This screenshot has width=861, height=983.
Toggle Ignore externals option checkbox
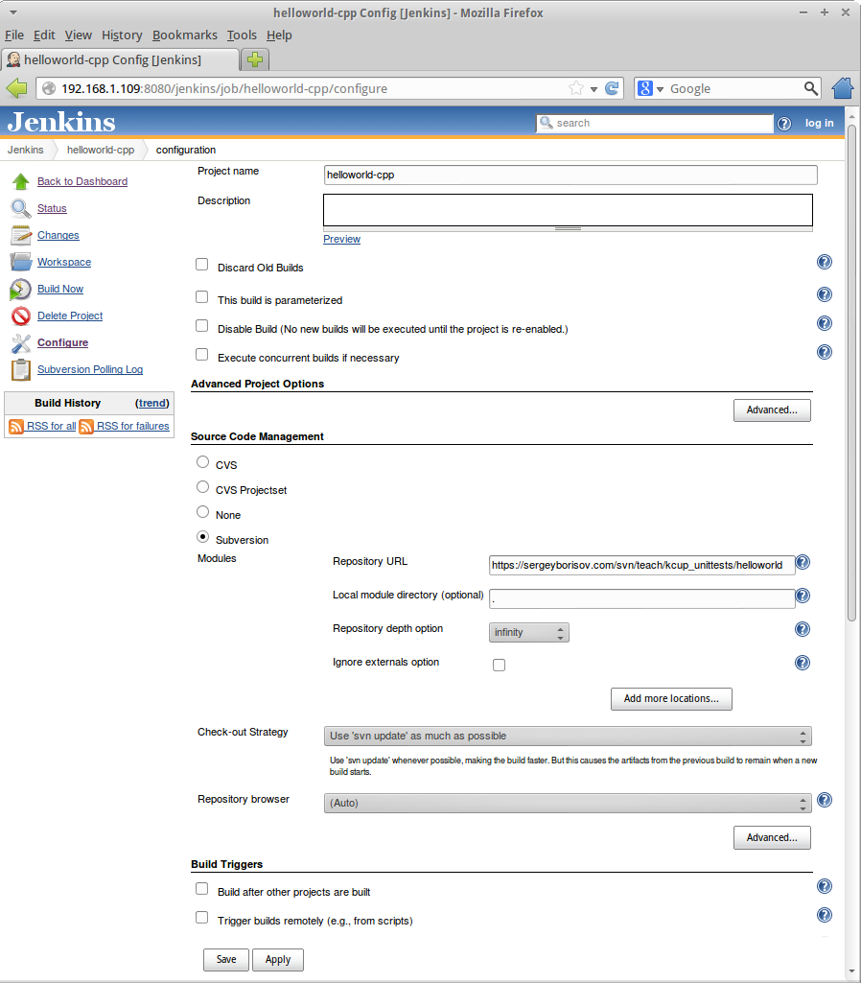499,666
